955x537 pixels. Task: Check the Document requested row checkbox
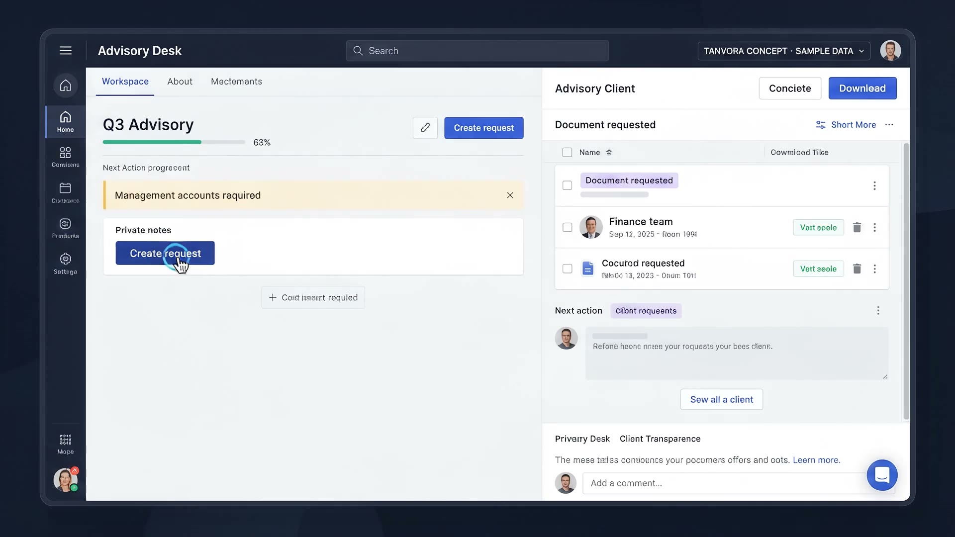(x=567, y=185)
